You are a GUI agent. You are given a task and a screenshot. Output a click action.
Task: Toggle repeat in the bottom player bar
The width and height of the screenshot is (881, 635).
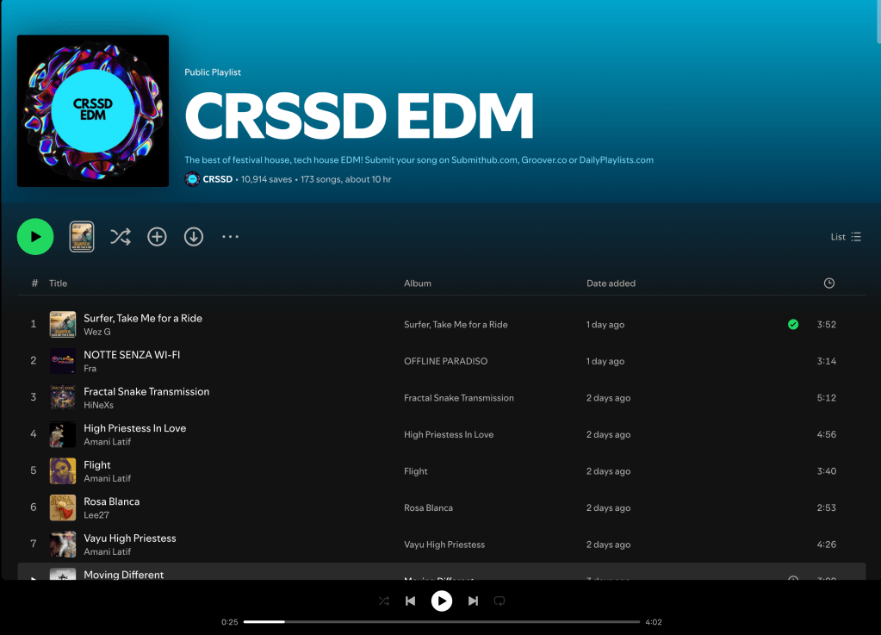(x=499, y=601)
